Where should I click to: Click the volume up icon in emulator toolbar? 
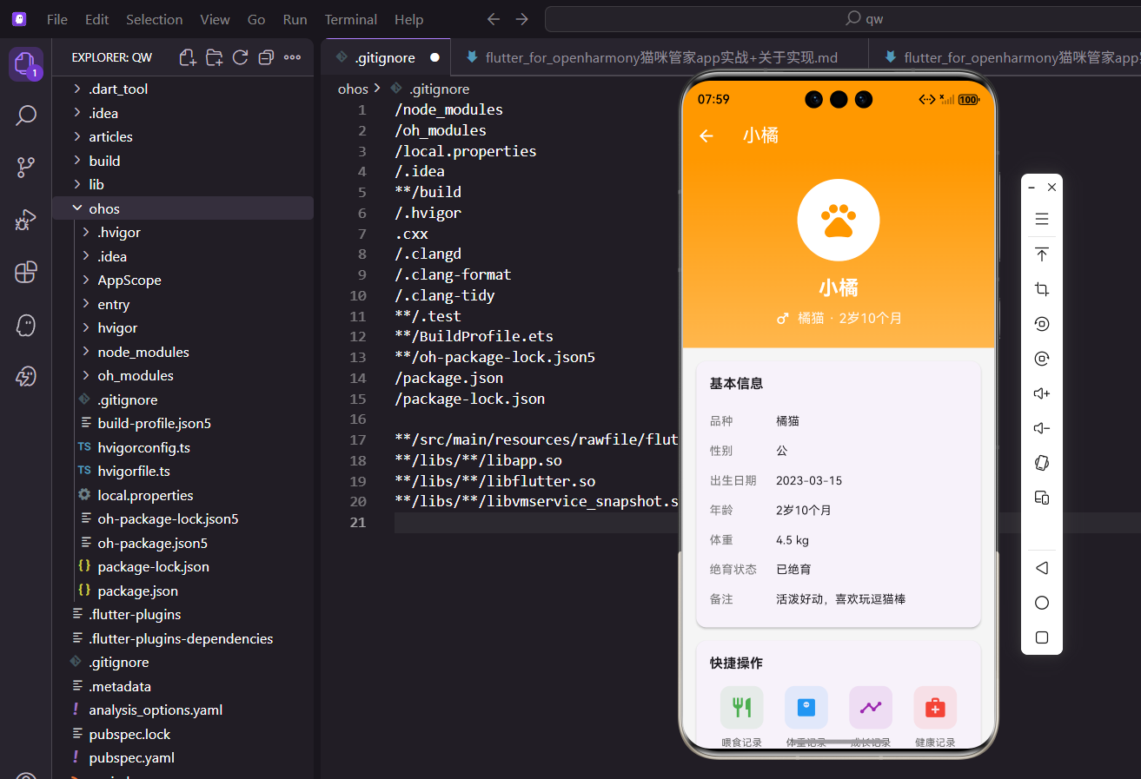[1042, 393]
